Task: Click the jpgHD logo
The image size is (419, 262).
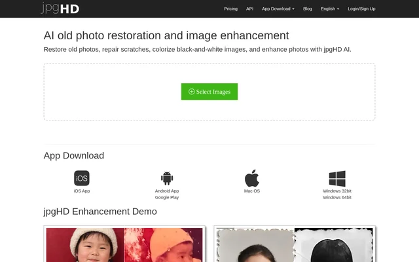Action: pos(60,8)
